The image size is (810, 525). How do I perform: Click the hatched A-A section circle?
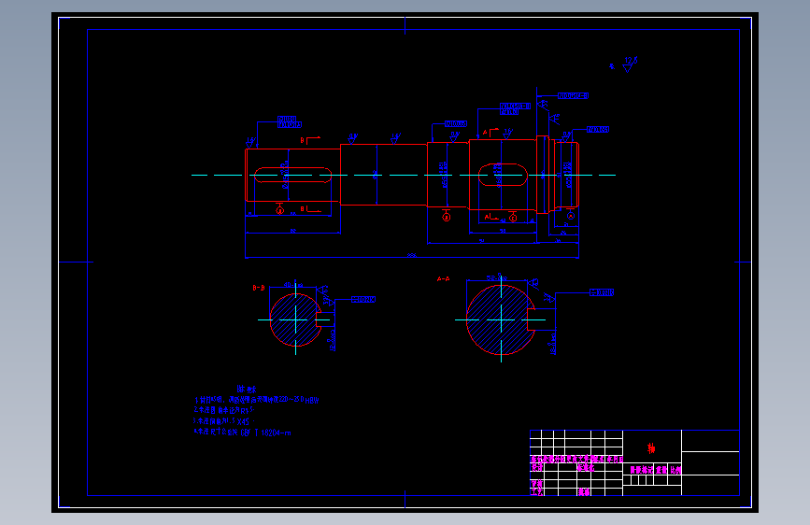point(501,319)
